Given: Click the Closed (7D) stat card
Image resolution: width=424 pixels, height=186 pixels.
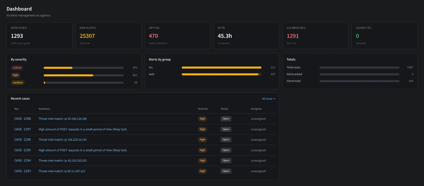Looking at the screenshot, I should coord(385,36).
